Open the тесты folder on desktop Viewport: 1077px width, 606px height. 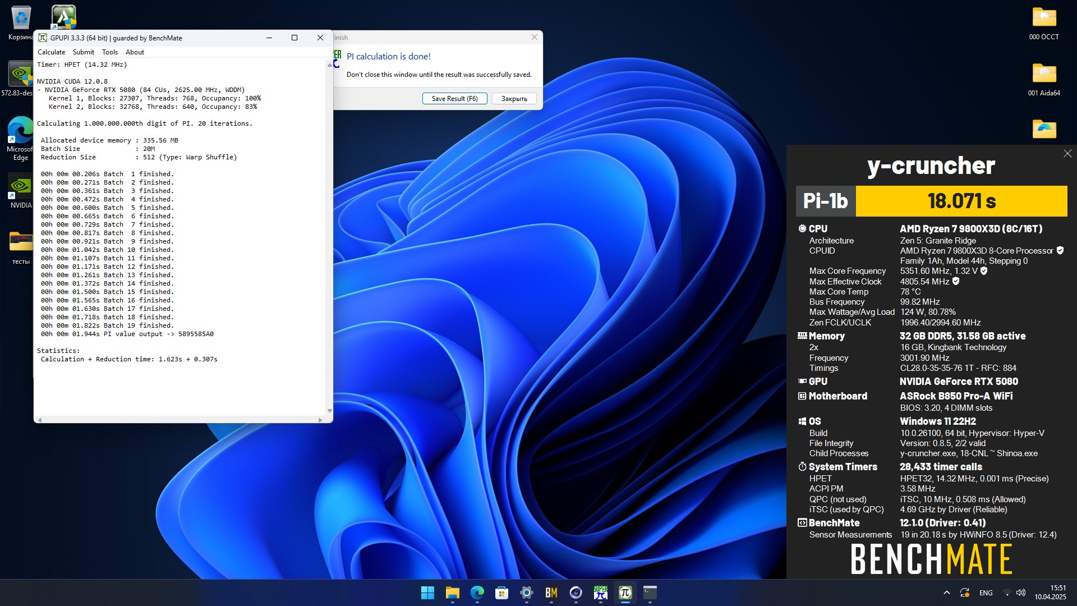21,247
